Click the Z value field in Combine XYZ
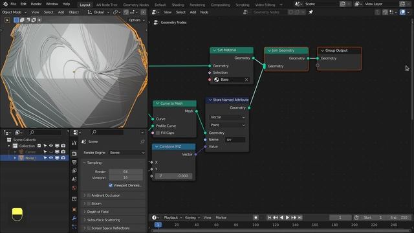Image resolution: width=414 pixels, height=233 pixels. (173, 175)
